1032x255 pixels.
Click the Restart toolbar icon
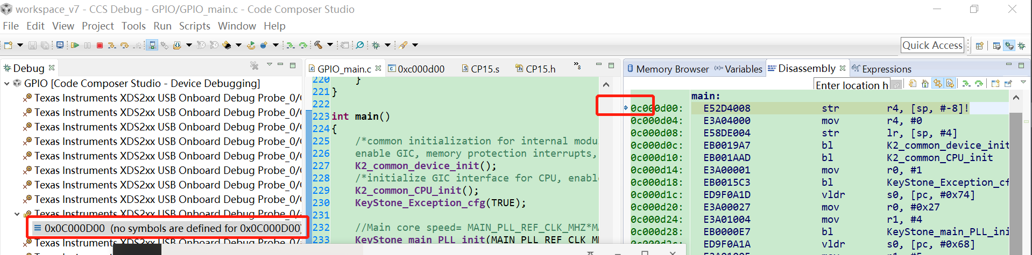[x=251, y=45]
